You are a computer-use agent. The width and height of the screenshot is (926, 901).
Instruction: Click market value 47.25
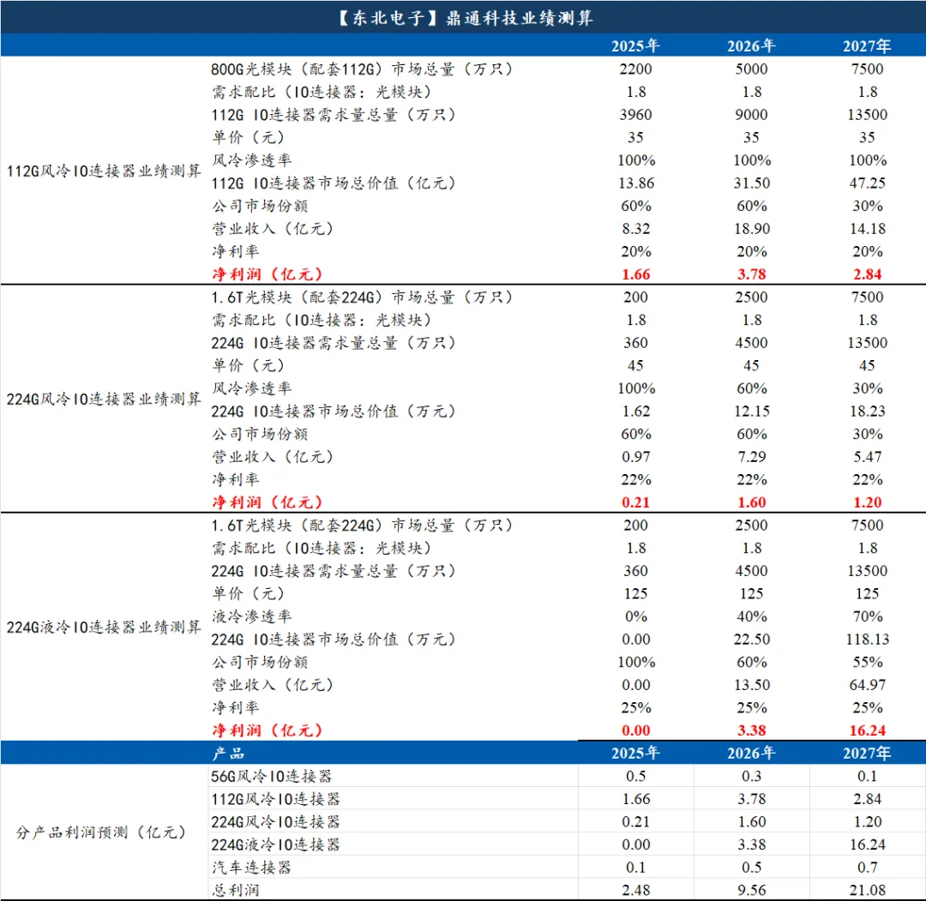pyautogui.click(x=868, y=183)
